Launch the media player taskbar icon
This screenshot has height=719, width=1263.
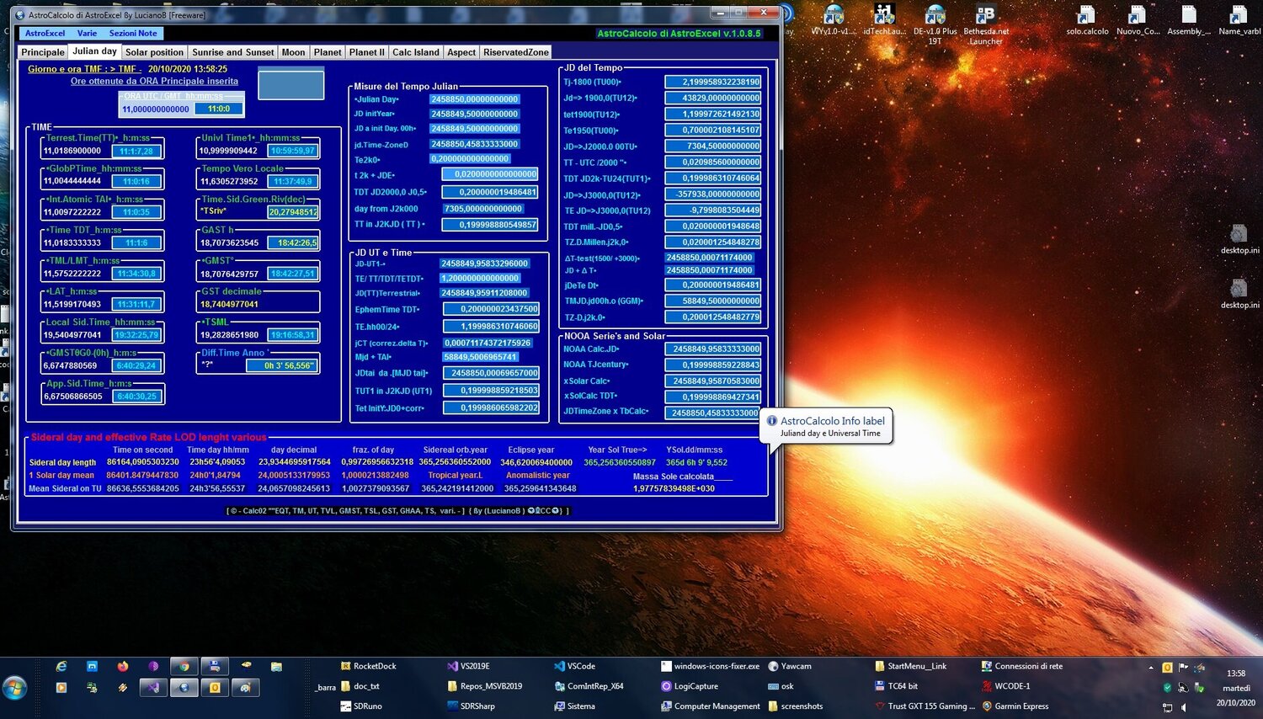click(61, 687)
